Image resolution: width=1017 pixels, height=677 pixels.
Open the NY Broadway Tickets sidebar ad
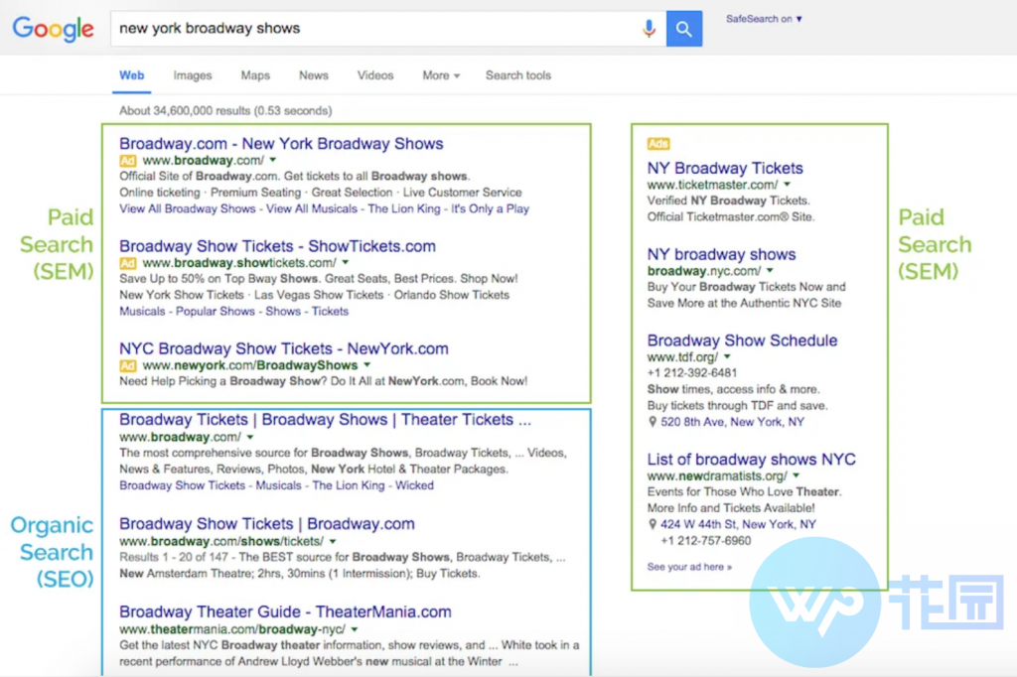[724, 168]
